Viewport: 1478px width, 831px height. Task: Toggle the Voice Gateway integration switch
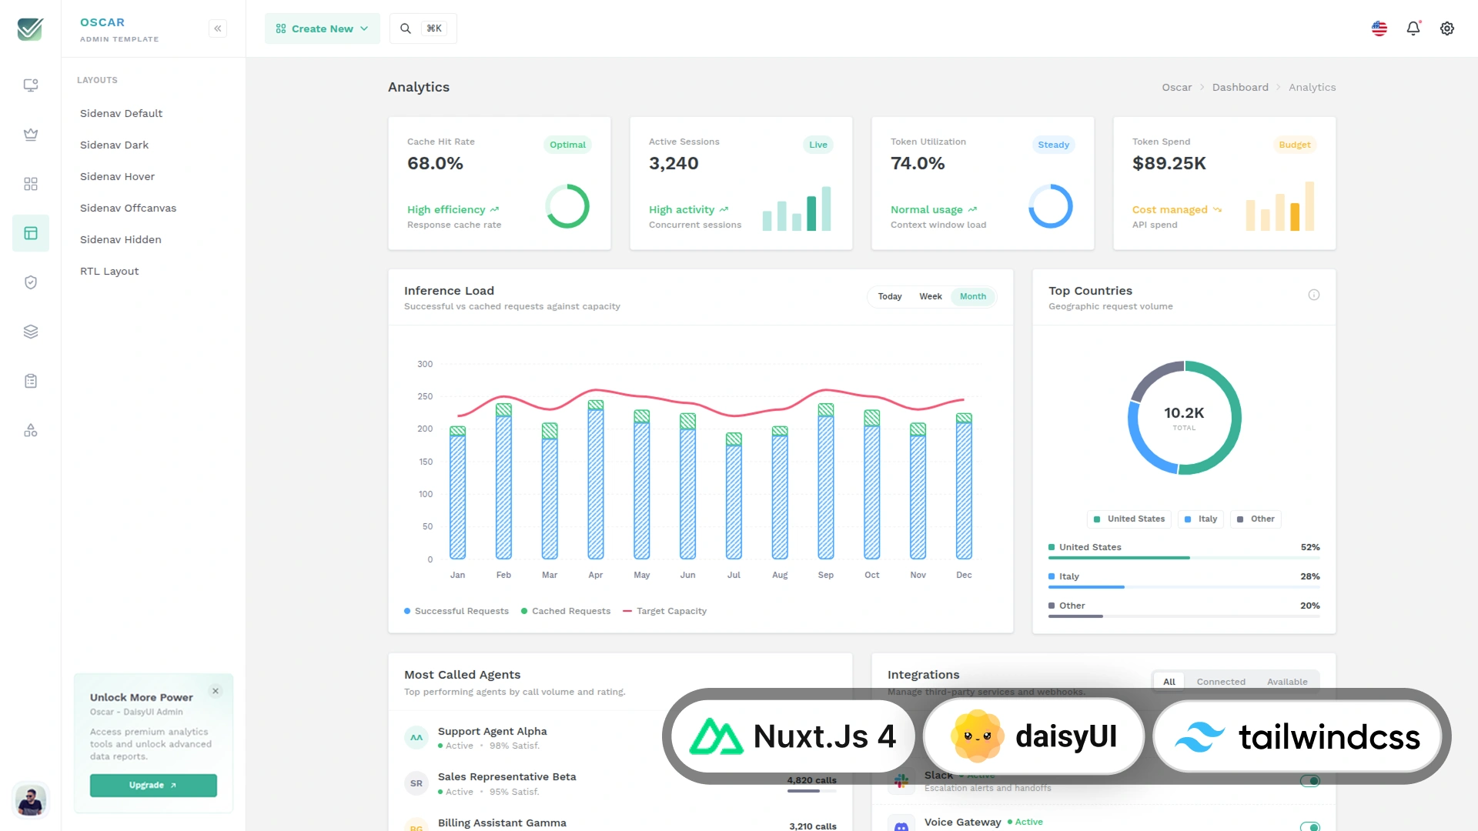(x=1310, y=826)
